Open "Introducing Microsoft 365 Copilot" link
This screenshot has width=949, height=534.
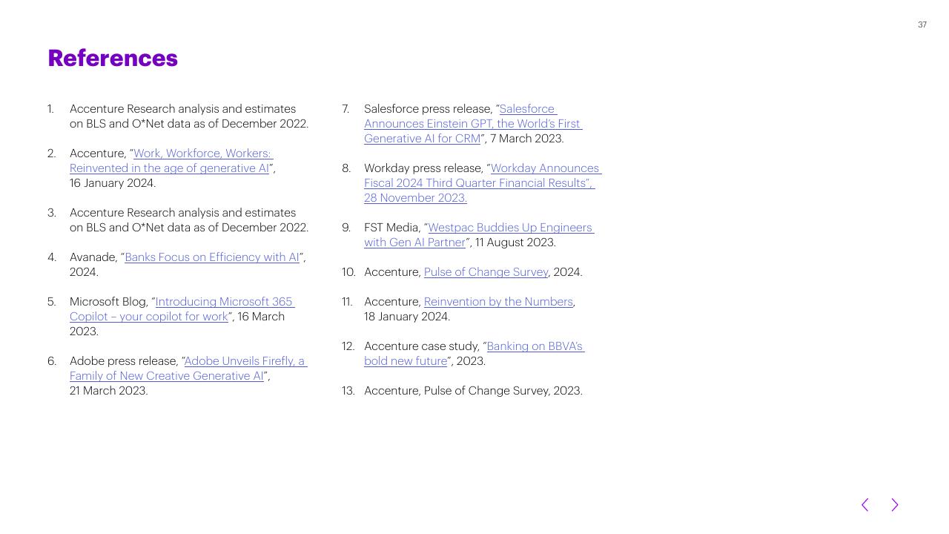(182, 309)
